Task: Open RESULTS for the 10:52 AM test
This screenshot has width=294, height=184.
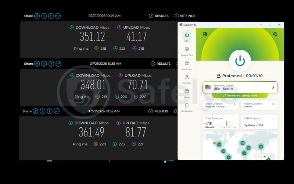Action: [158, 111]
